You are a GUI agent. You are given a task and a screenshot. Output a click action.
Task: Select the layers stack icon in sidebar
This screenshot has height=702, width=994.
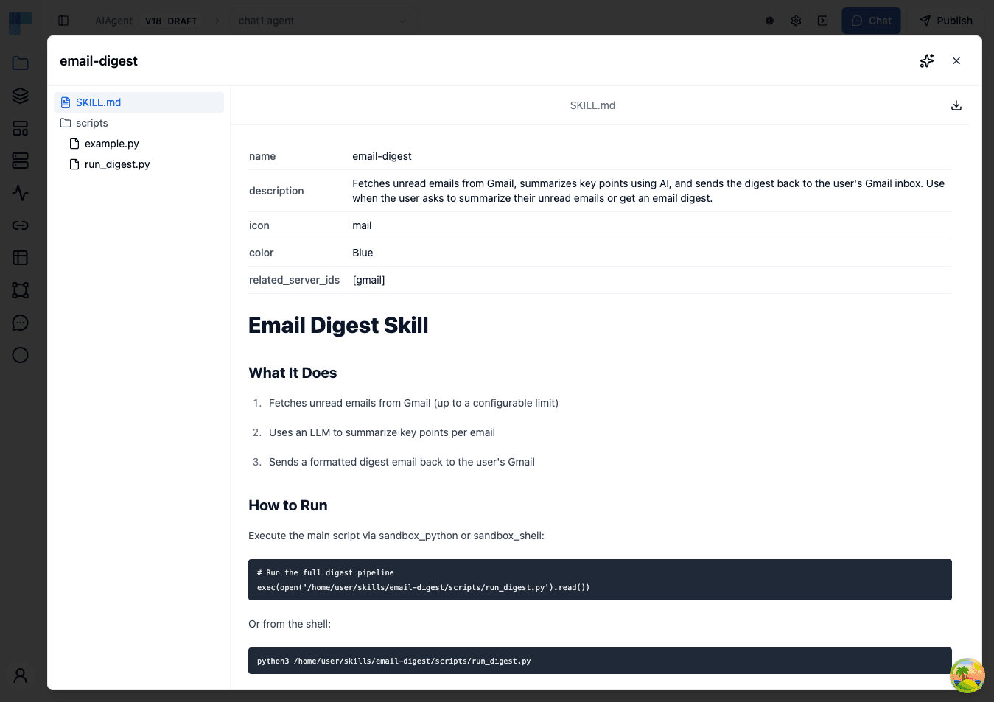20,95
